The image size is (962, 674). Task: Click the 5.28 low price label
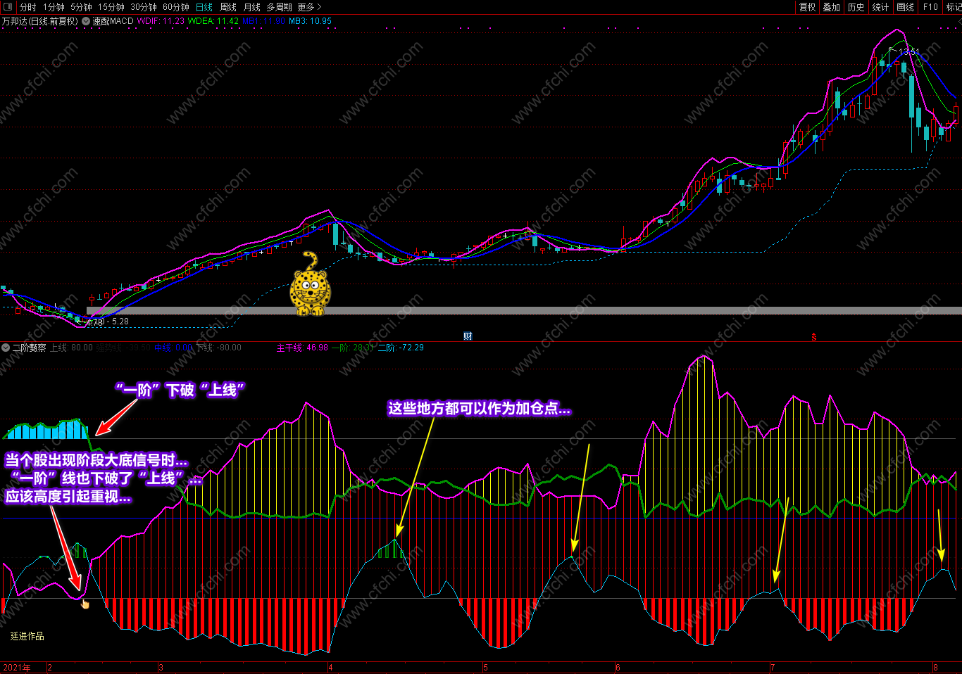[120, 322]
